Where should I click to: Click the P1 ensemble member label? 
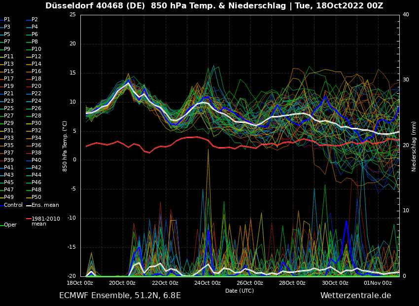click(x=7, y=20)
